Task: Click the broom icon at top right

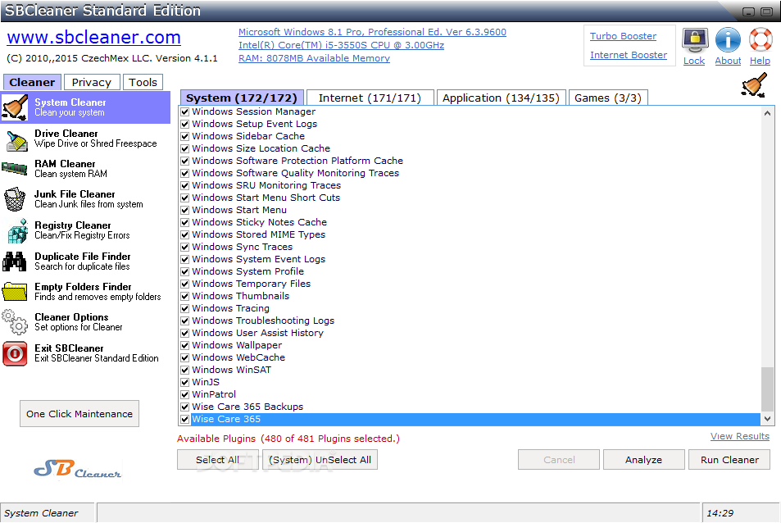Action: (755, 84)
